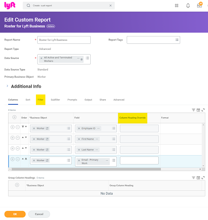
Task: Switch to the Output tab
Action: (88, 100)
